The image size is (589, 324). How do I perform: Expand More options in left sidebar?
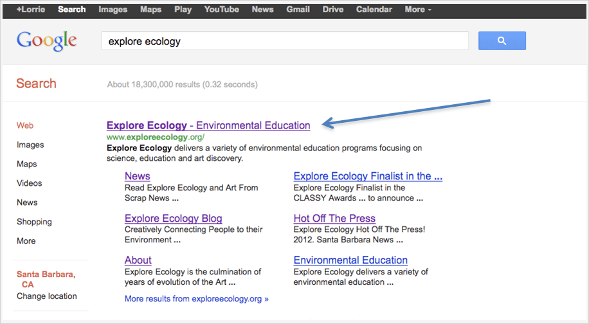click(x=26, y=241)
